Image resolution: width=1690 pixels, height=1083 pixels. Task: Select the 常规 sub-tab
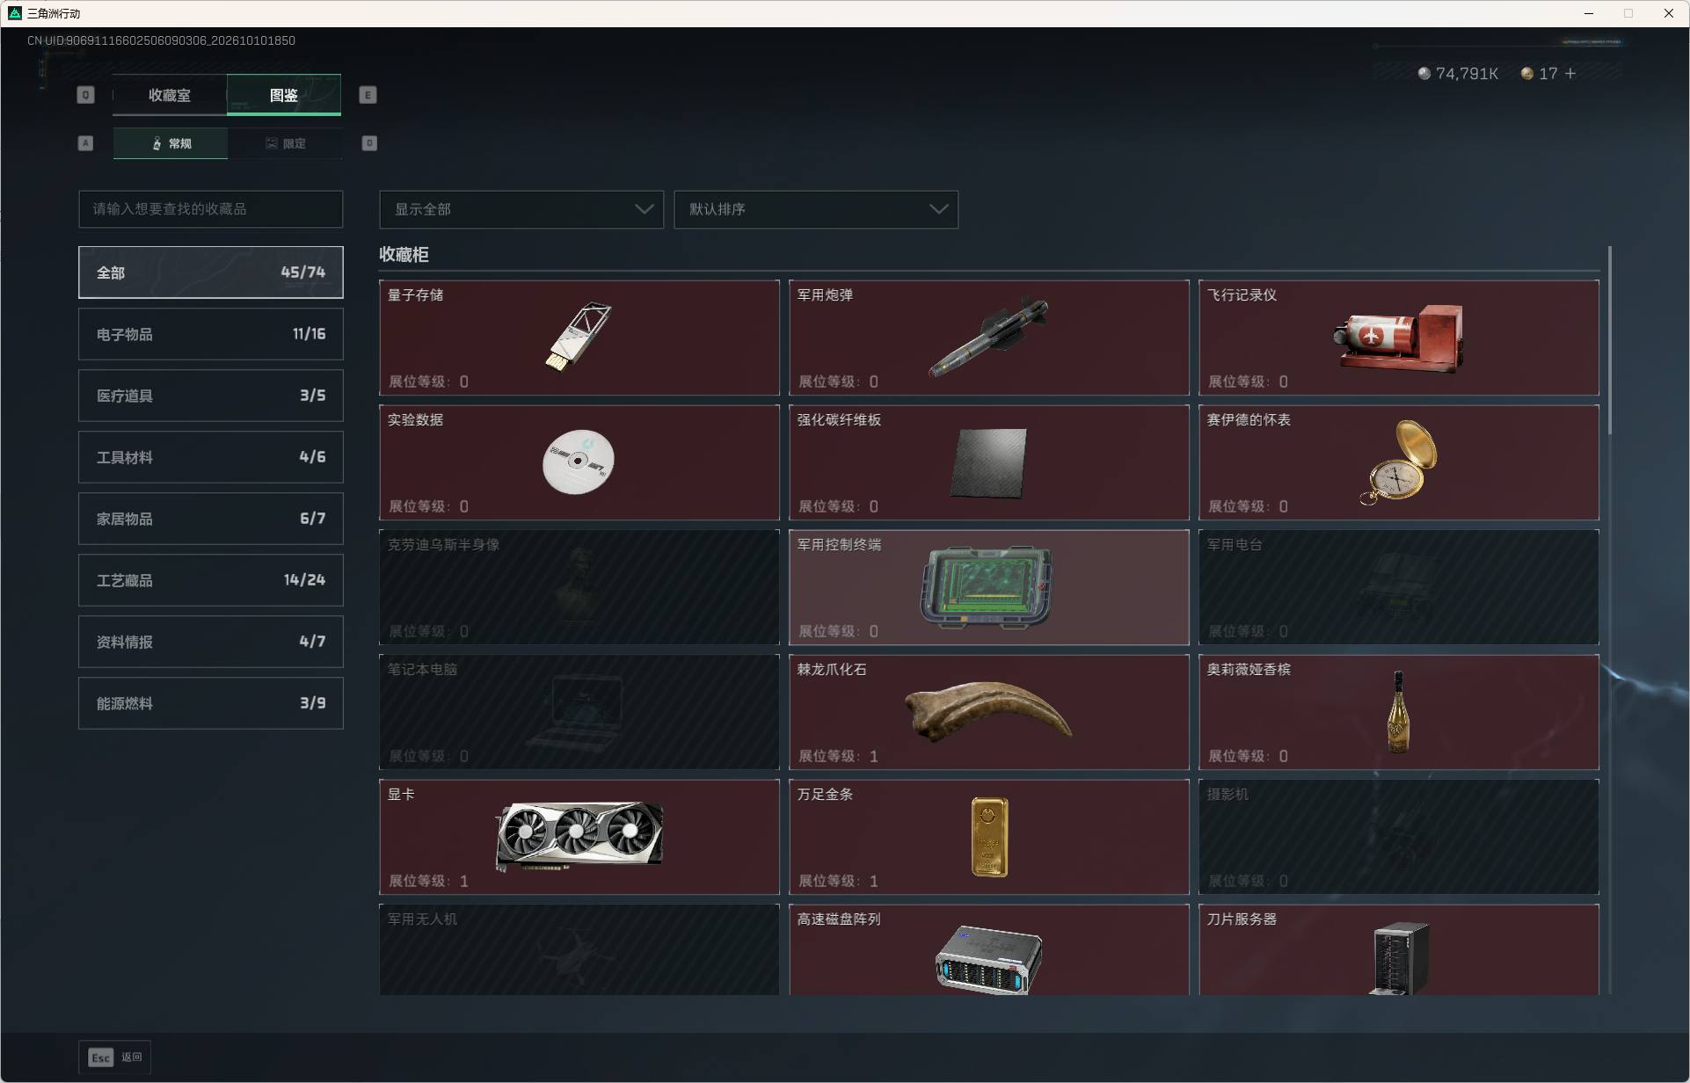[171, 143]
